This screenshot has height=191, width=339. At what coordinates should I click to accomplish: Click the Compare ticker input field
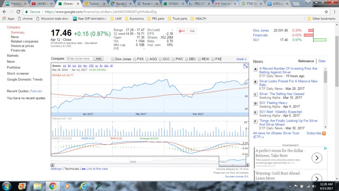pyautogui.click(x=79, y=59)
